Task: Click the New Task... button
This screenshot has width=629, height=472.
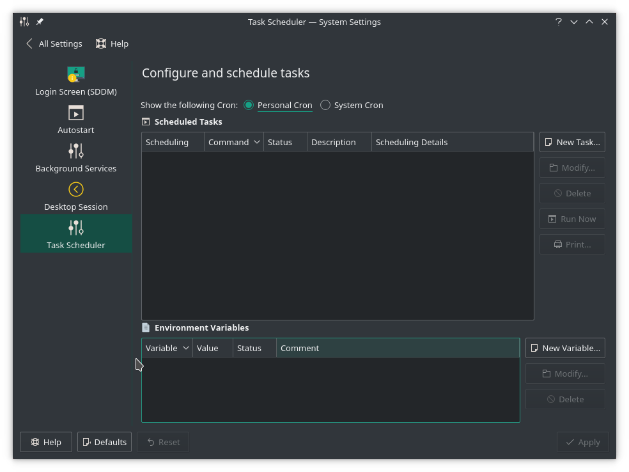Action: tap(571, 142)
